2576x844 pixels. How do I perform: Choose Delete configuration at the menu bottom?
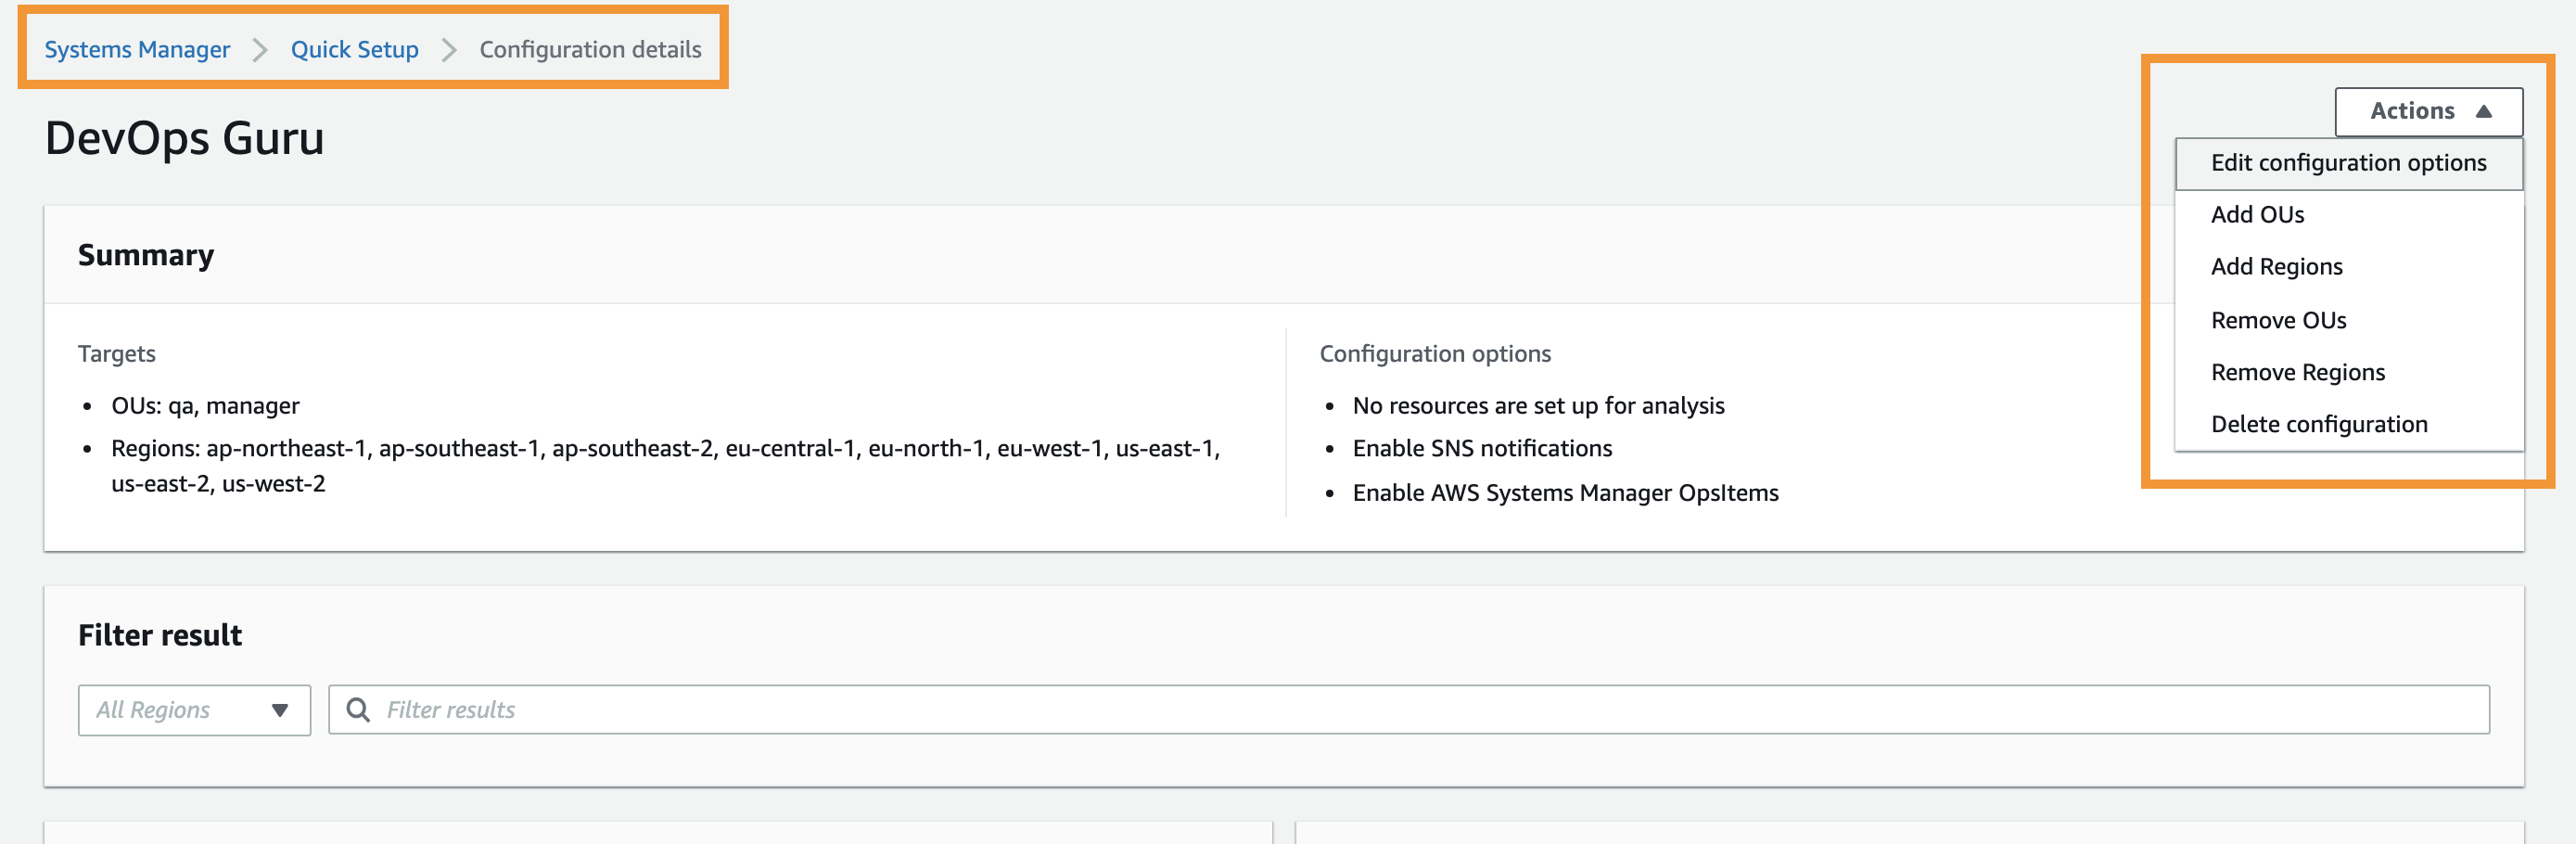2319,423
